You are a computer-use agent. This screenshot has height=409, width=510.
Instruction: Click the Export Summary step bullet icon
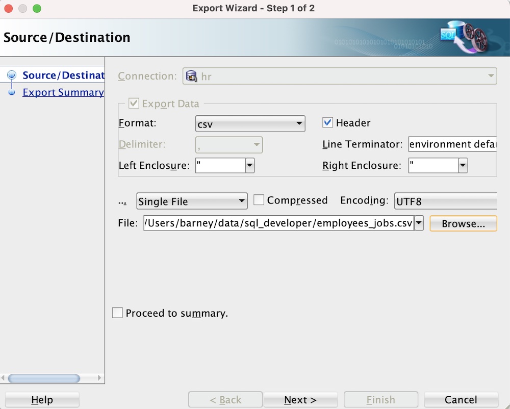point(12,92)
